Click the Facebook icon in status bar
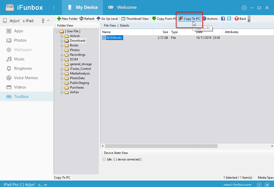Image resolution: width=274 pixels, height=187 pixels. [x=259, y=185]
